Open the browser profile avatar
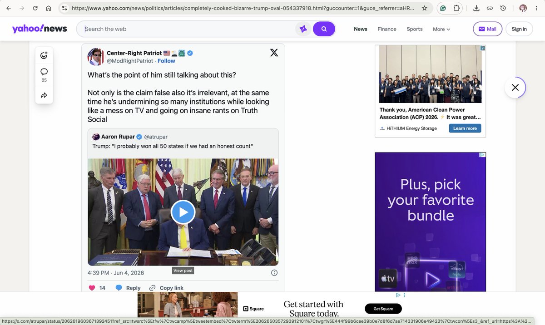 click(523, 8)
